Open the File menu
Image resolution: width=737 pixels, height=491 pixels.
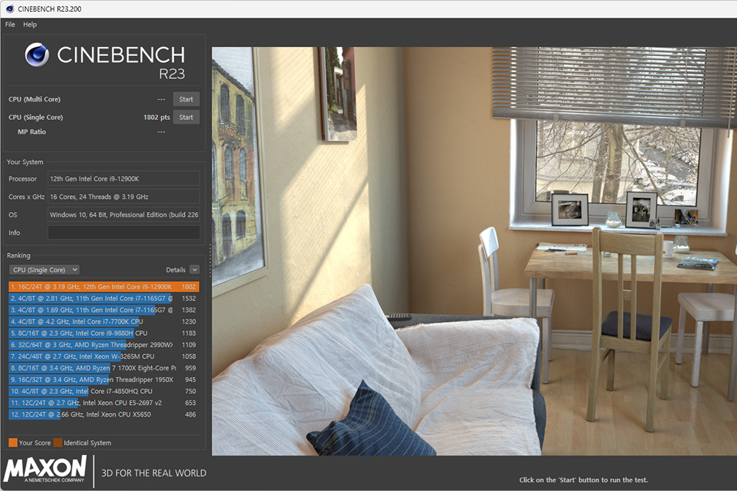coord(10,24)
